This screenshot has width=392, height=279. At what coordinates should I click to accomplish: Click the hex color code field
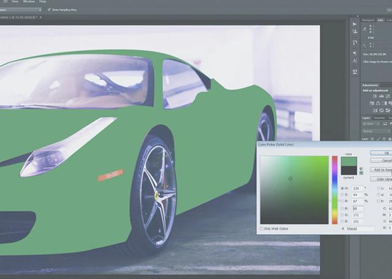pos(360,229)
